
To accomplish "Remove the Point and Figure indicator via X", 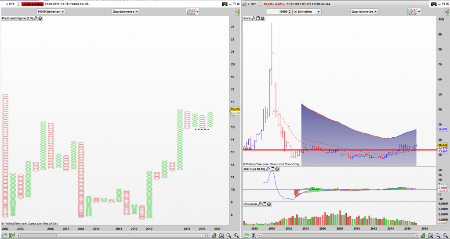I will tap(40, 18).
